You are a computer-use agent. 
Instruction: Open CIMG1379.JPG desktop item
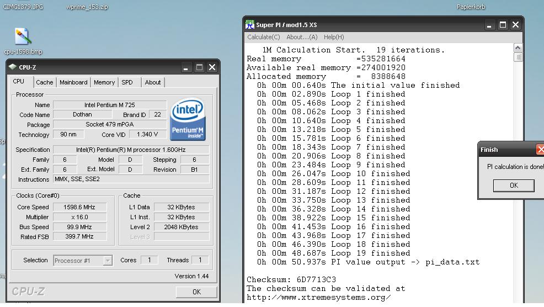coord(23,7)
